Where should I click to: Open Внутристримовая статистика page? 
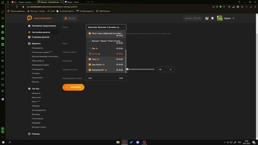(x=45, y=56)
